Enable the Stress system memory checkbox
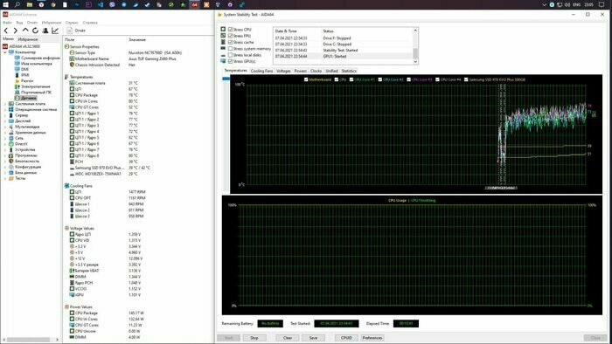The height and width of the screenshot is (344, 612). point(230,49)
